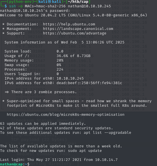The height and width of the screenshot is (166, 157).
Task: Open the microk8s-memory-optimisation blog URL
Action: click(66, 115)
